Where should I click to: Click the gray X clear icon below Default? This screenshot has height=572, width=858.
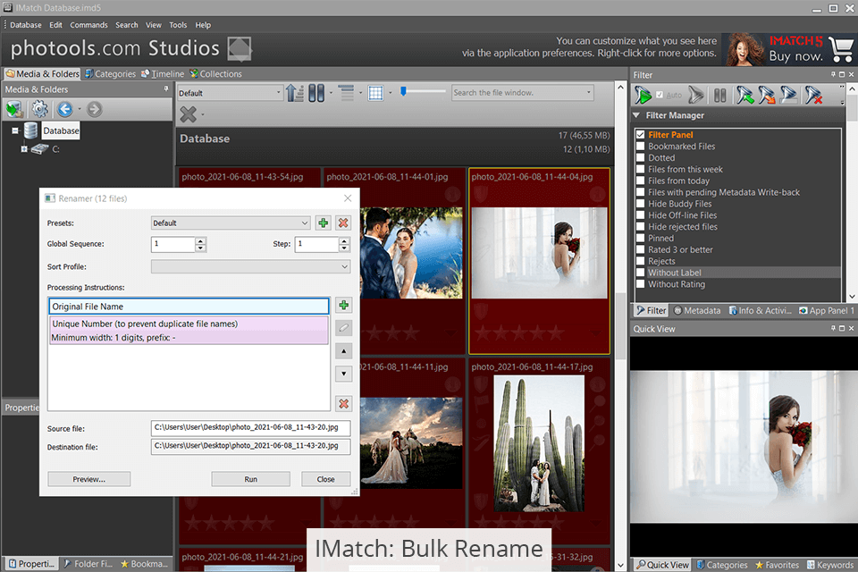pos(189,114)
